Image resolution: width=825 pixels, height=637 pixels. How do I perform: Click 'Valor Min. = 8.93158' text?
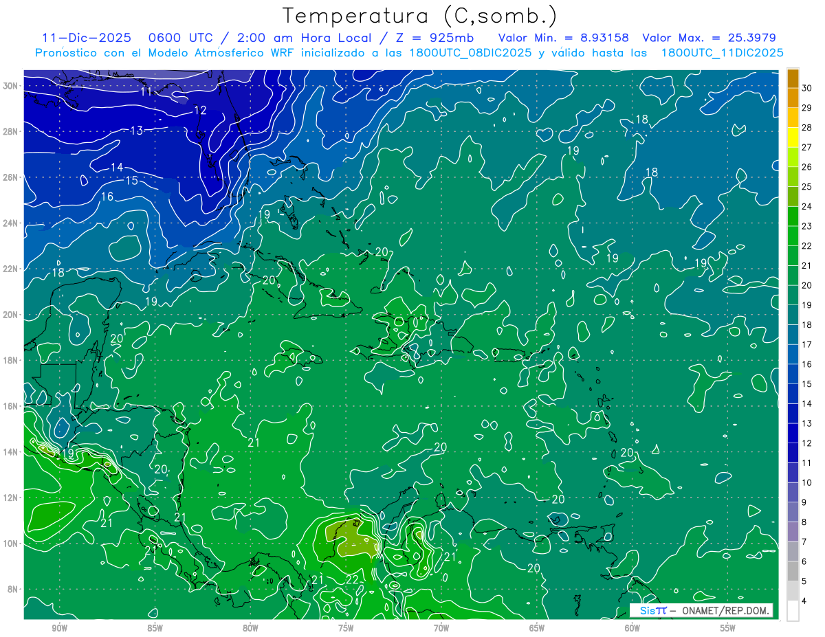click(x=564, y=38)
